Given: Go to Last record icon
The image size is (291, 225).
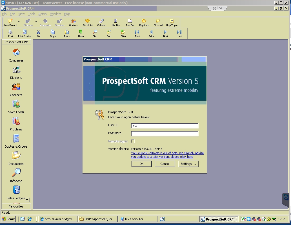Looking at the screenshot, I should tap(179, 34).
